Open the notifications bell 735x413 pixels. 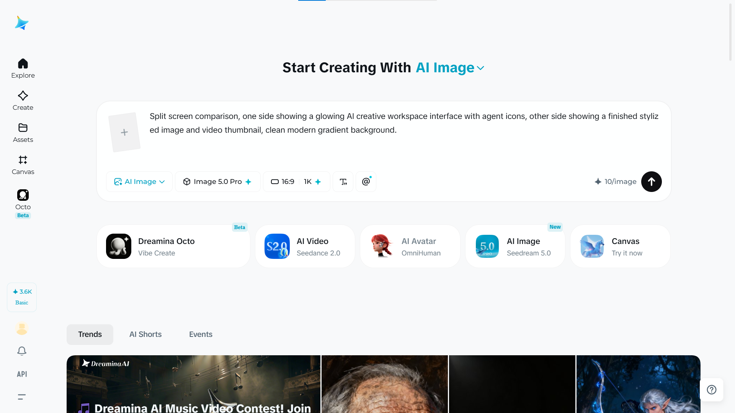pos(22,351)
